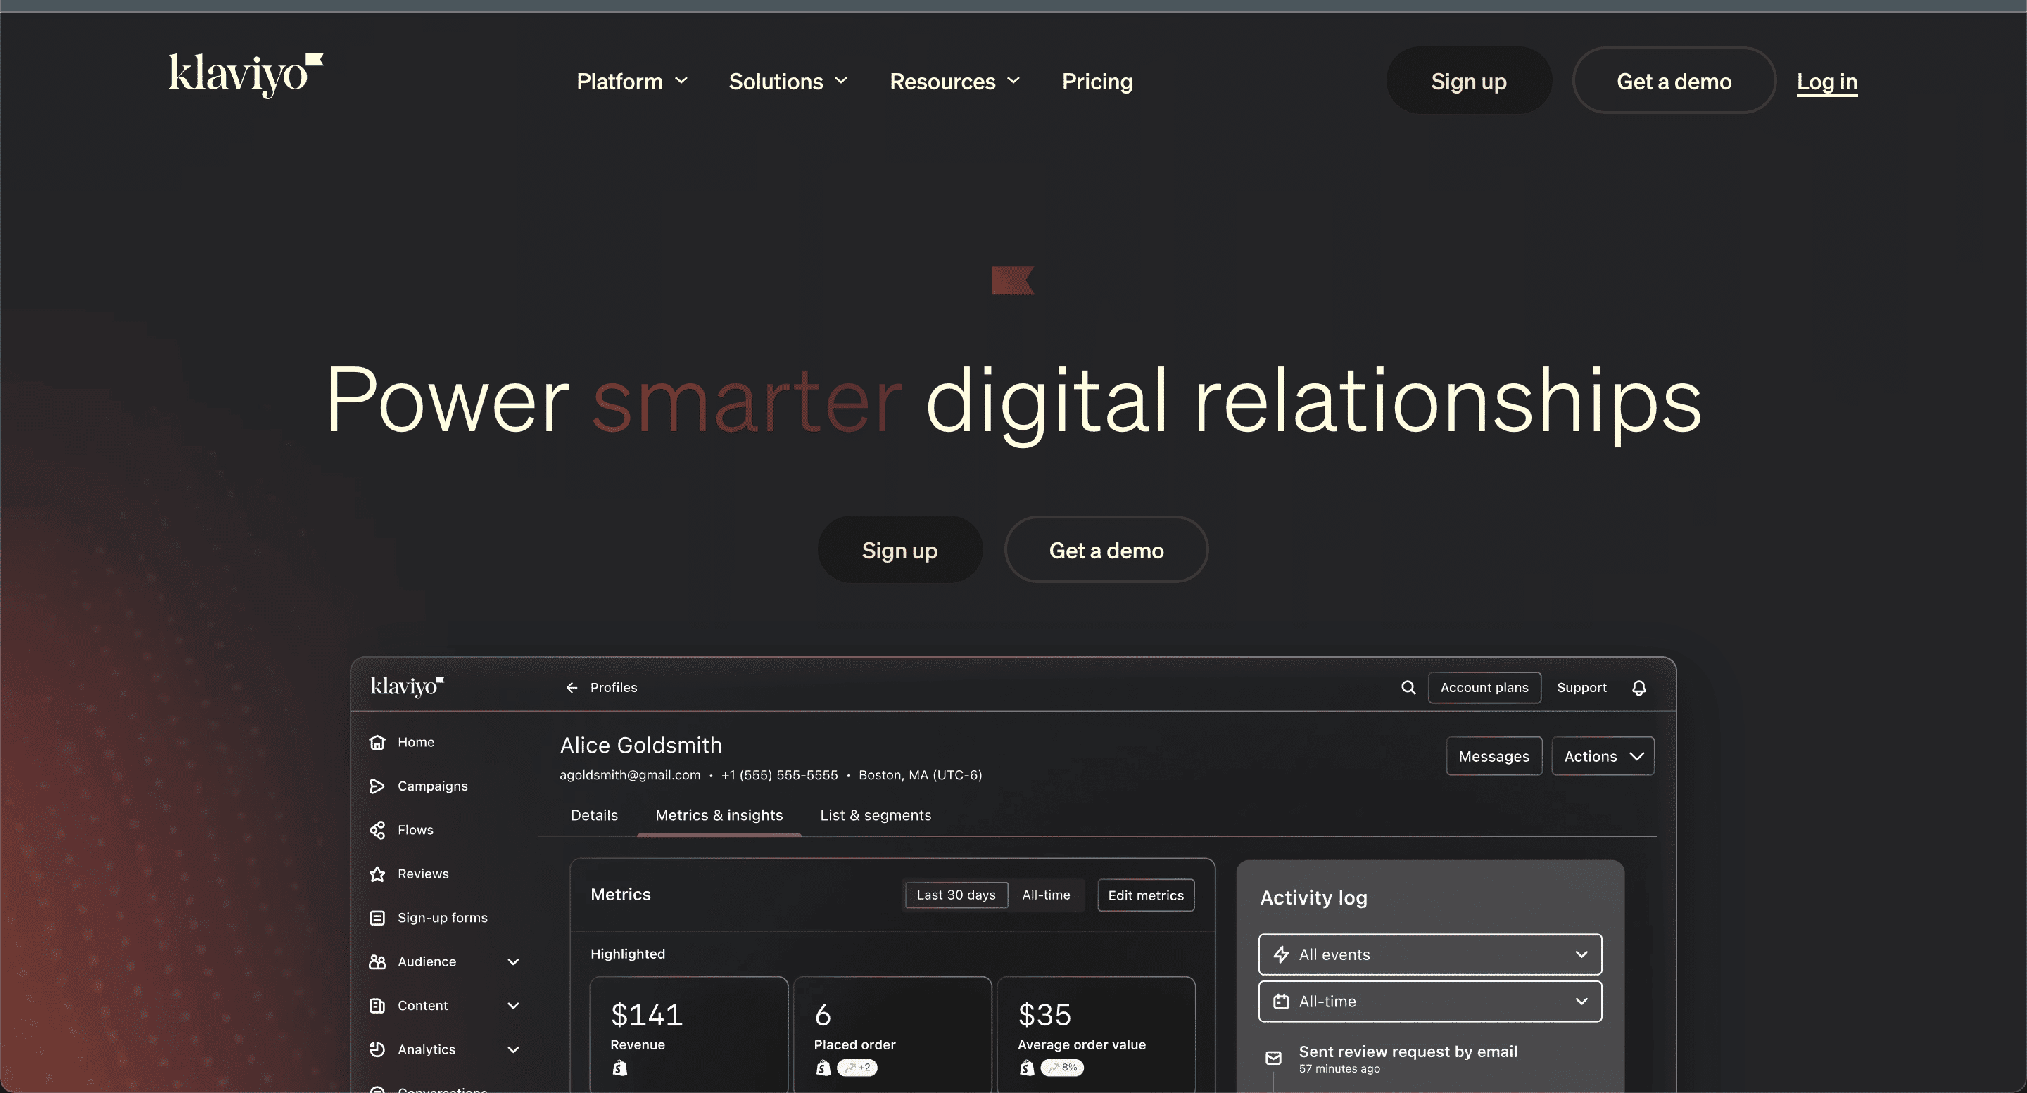Open the Resources dropdown menu
This screenshot has height=1093, width=2027.
[954, 81]
